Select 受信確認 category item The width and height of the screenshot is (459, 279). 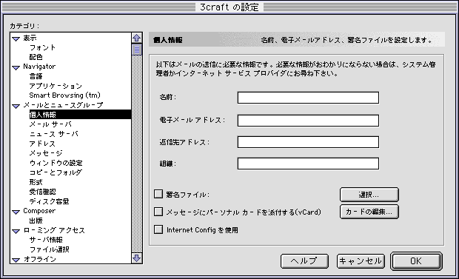[42, 192]
